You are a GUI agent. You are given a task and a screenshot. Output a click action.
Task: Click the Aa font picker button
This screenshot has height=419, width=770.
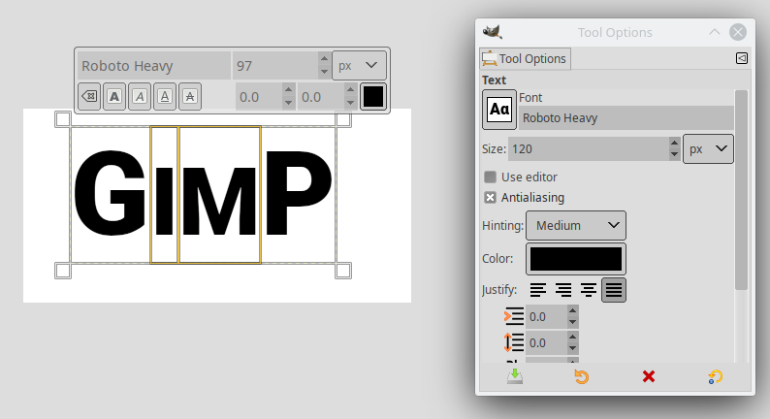499,110
